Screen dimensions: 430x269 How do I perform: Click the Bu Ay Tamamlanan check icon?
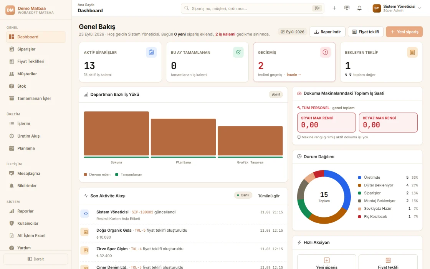(238, 52)
